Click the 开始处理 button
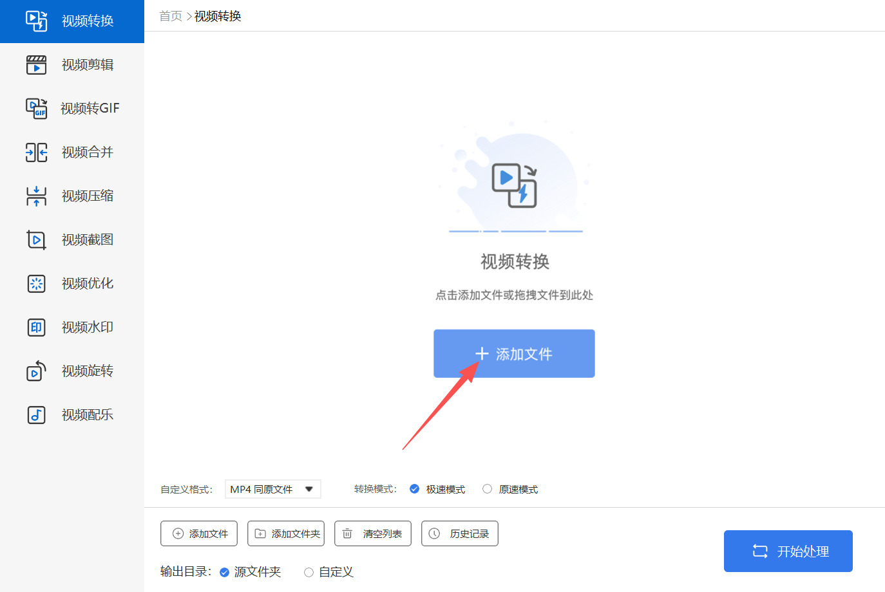The width and height of the screenshot is (885, 592). point(788,551)
